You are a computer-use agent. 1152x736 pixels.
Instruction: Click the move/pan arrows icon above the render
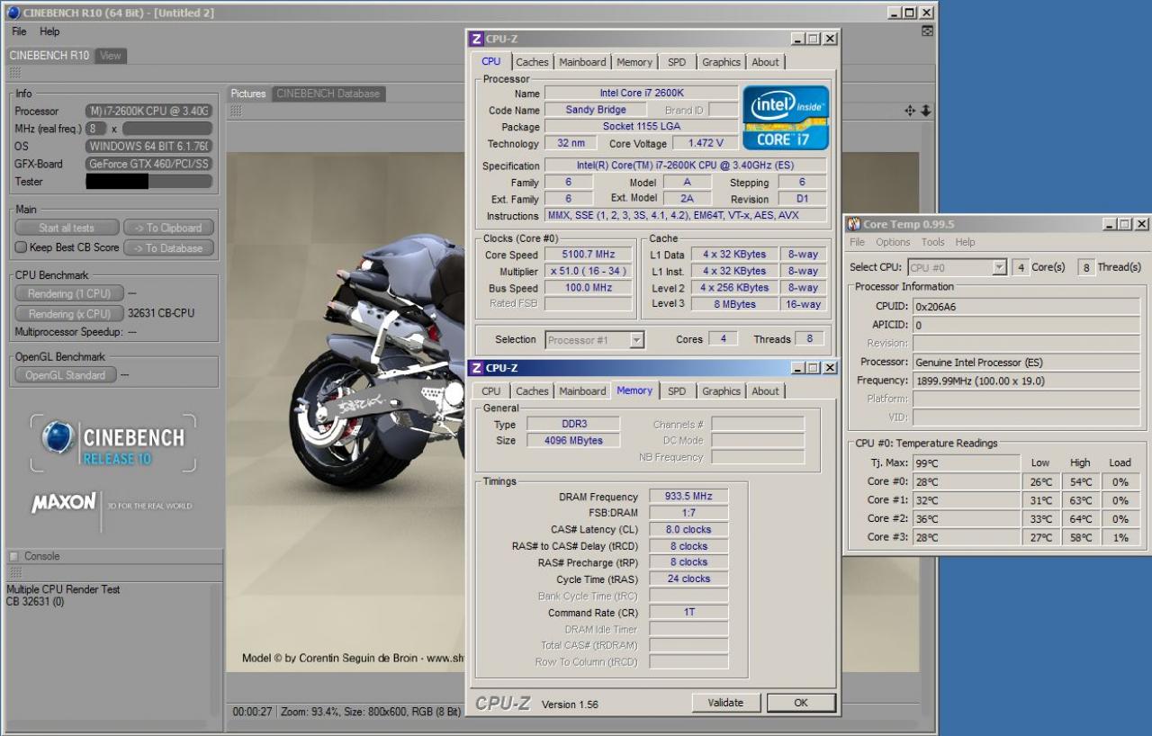(910, 111)
